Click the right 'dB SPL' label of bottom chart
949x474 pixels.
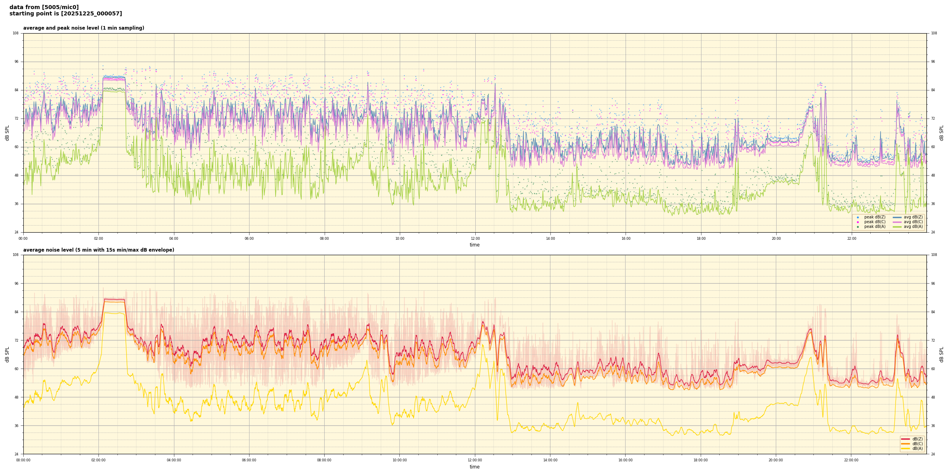[x=941, y=354]
